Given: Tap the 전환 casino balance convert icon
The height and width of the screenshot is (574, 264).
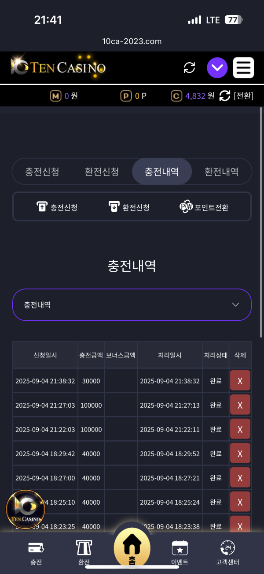Looking at the screenshot, I should pos(225,96).
